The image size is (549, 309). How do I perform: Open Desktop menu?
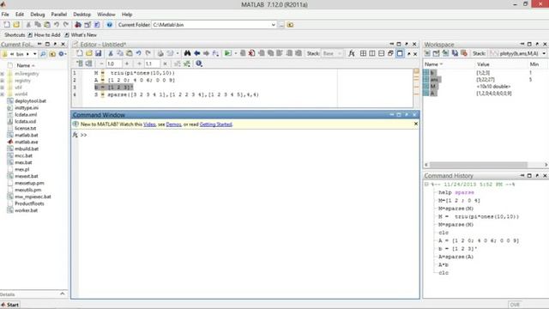82,15
